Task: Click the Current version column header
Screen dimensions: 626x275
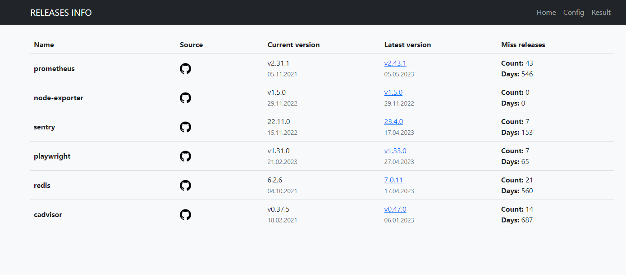Action: pos(293,45)
